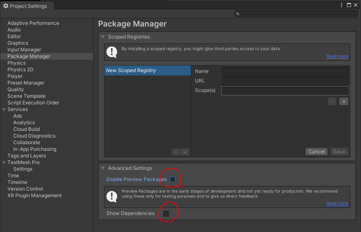Click the registry Name input field
361x232 pixels.
285,71
